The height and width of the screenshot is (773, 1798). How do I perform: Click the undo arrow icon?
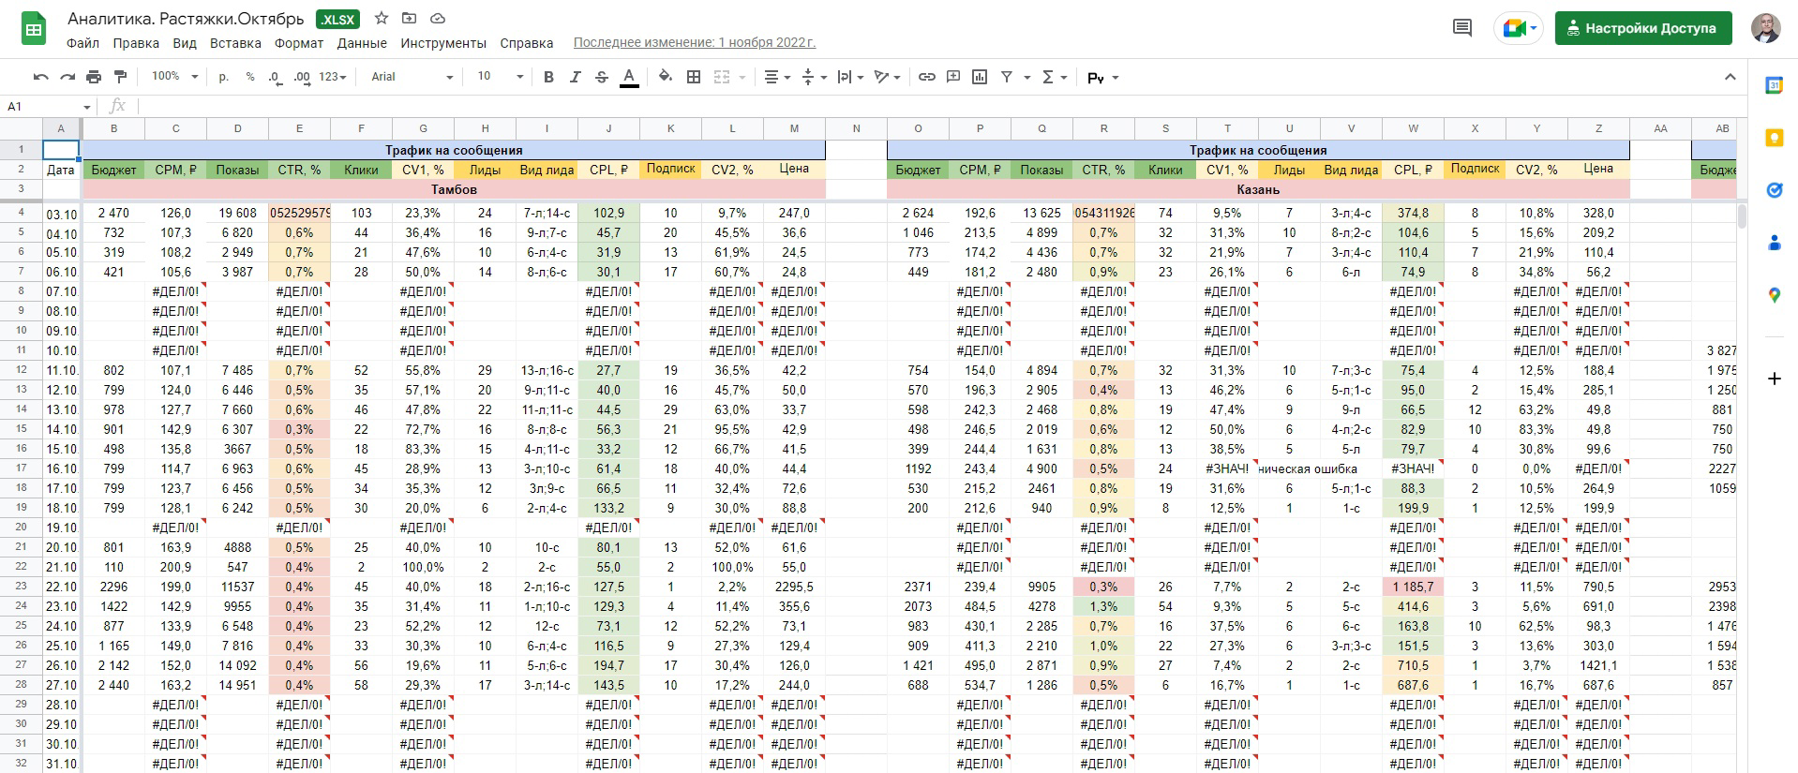[40, 77]
